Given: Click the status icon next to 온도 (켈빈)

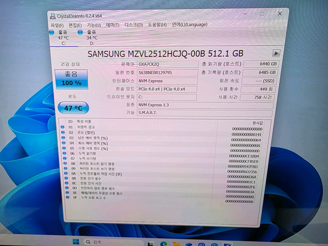Looking at the screenshot, I should pyautogui.click(x=63, y=132).
